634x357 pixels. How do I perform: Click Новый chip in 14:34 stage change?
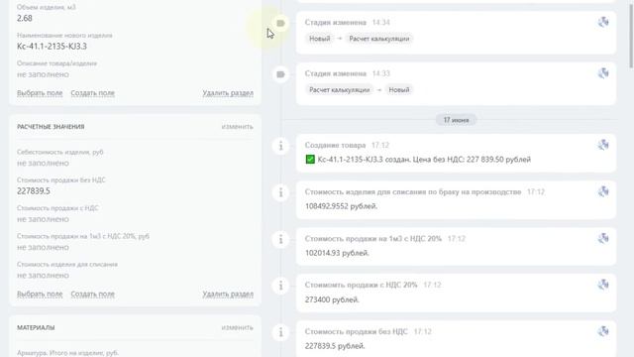319,39
